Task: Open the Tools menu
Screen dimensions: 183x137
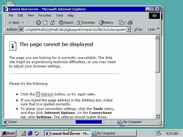Action: [59, 15]
